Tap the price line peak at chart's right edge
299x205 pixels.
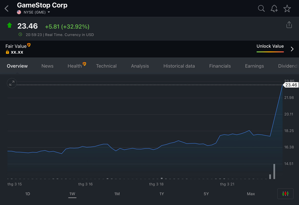pos(282,85)
